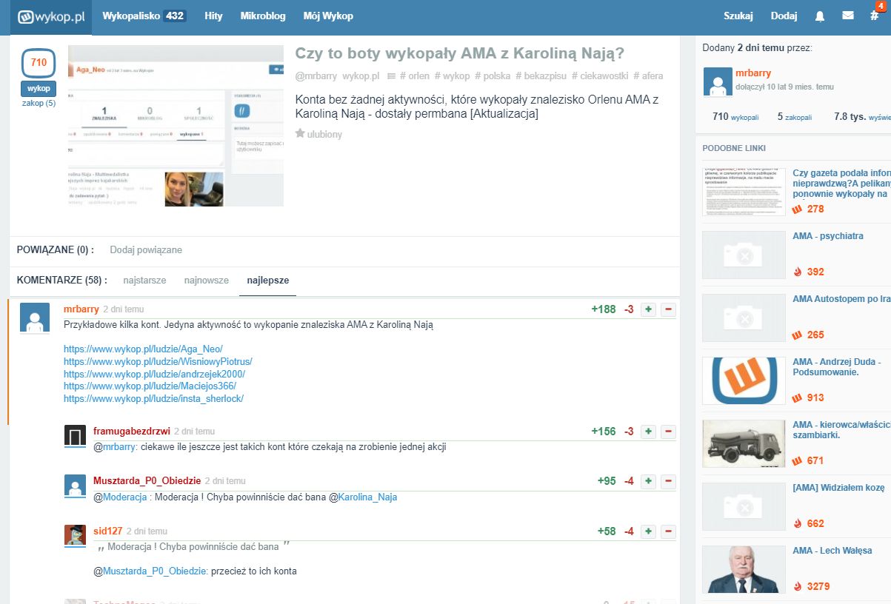Click mrbarry name in sidebar

753,73
